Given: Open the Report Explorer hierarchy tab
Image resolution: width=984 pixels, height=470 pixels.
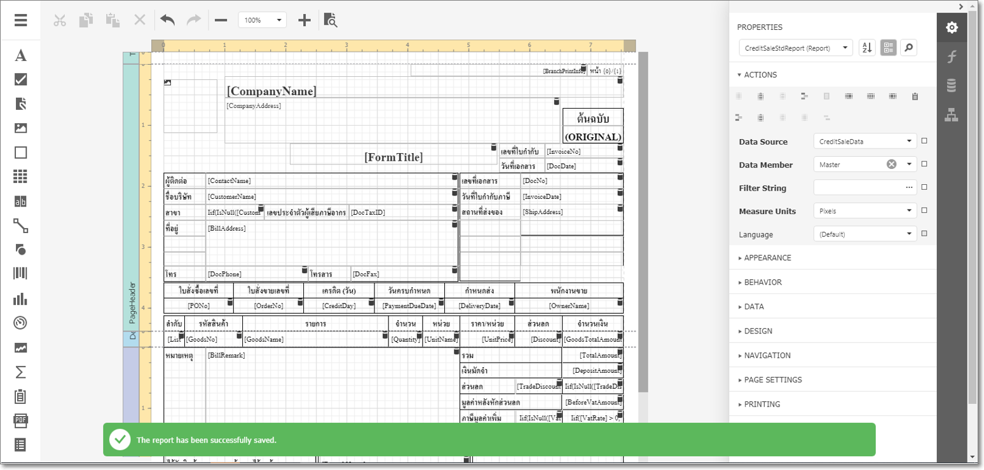Looking at the screenshot, I should pyautogui.click(x=952, y=115).
